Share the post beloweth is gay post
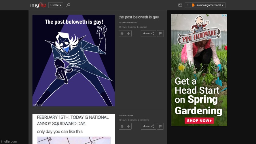Screen dimensions: 256x144 148,33
